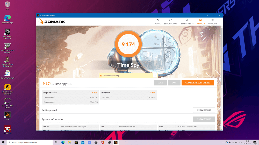Open Microsoft Edge desktop icon
Image resolution: width=259 pixels, height=145 pixels.
pos(8,19)
